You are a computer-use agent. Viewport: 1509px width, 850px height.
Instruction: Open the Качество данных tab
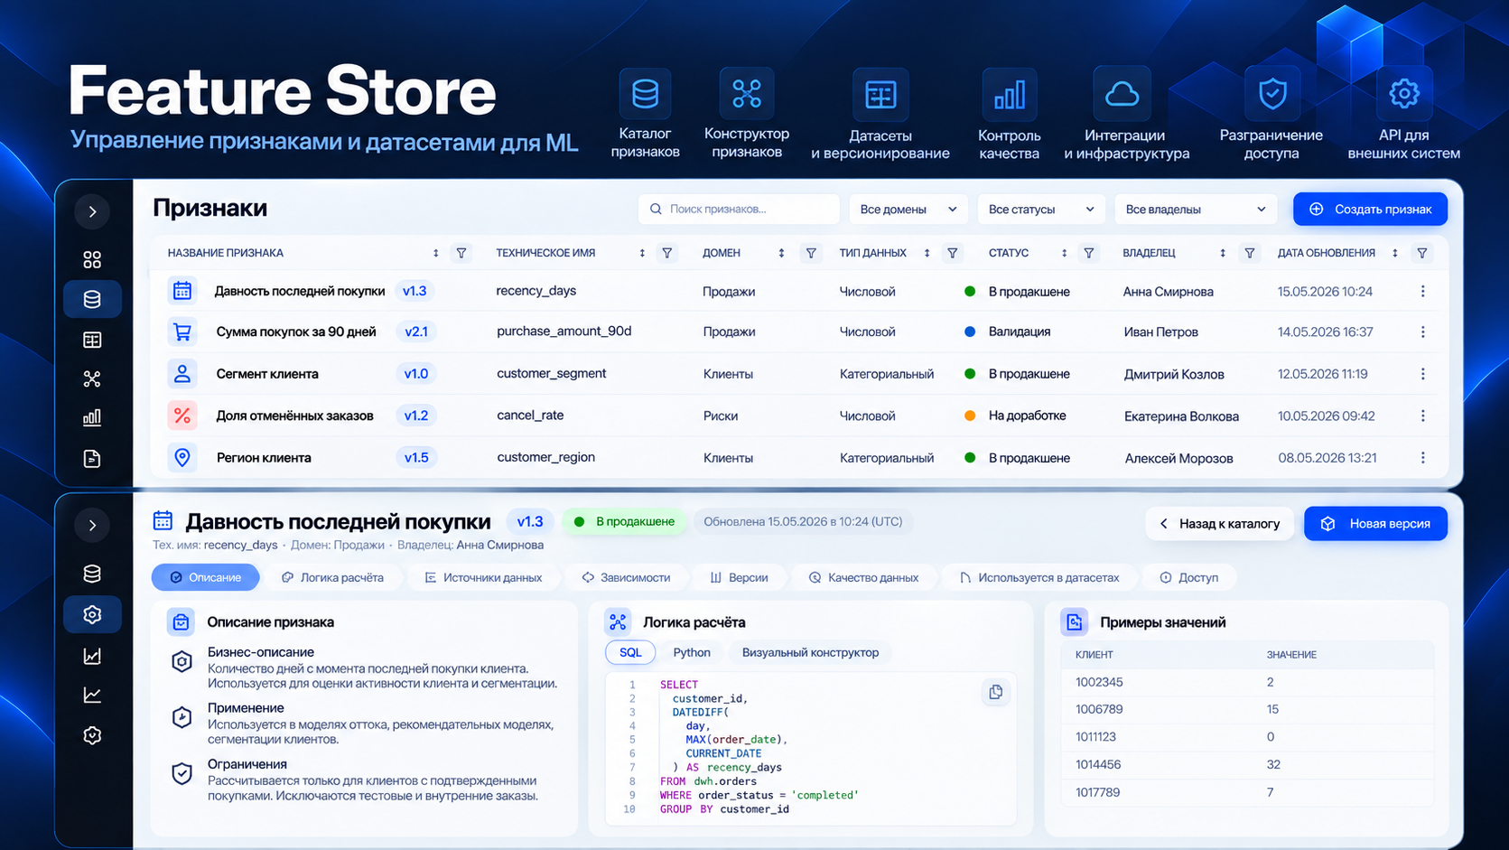(x=864, y=577)
